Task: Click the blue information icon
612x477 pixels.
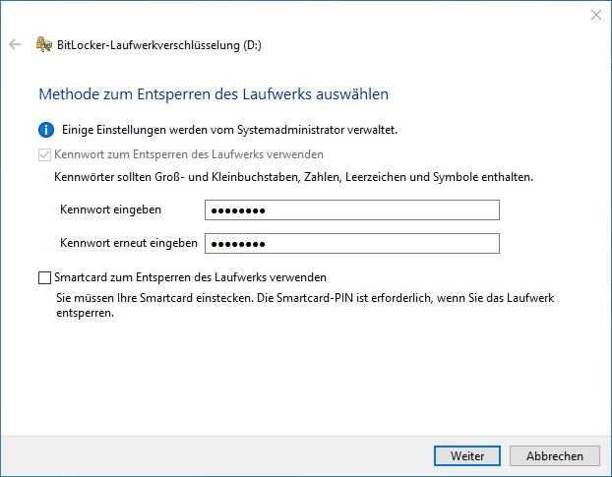Action: [x=44, y=130]
